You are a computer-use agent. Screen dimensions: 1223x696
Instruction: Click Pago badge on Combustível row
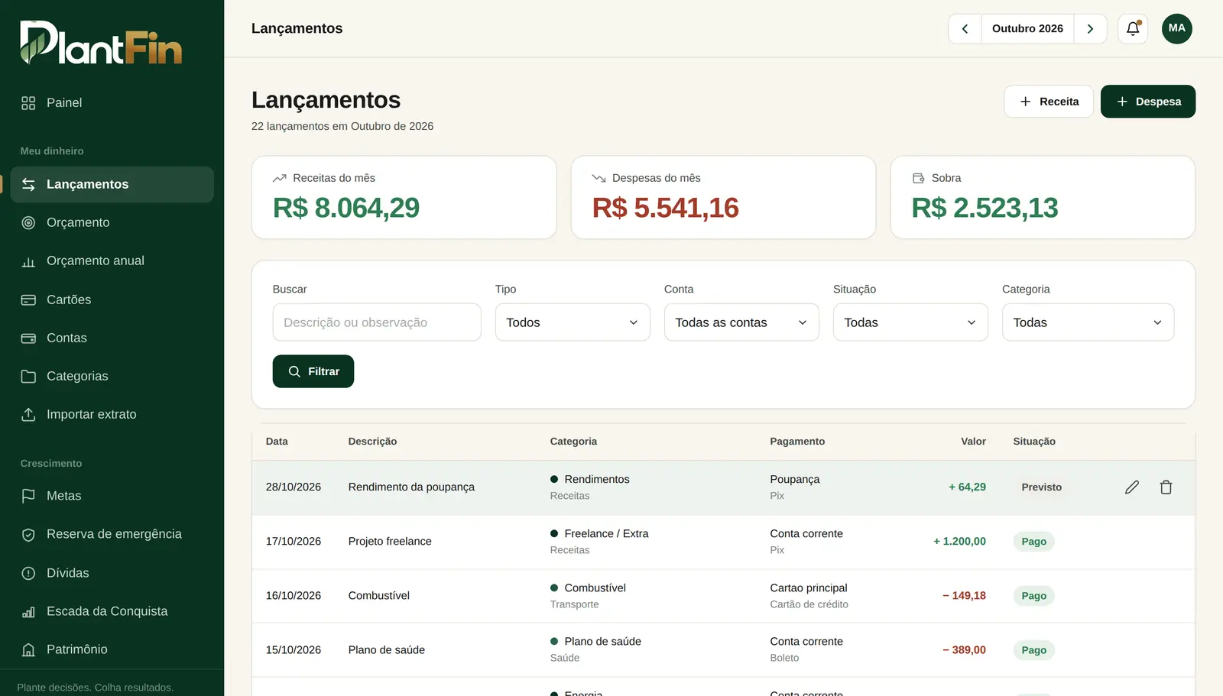point(1033,596)
